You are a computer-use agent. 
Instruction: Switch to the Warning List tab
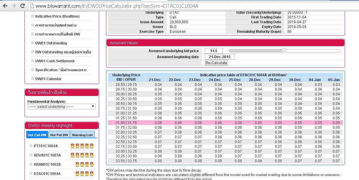click(82, 135)
